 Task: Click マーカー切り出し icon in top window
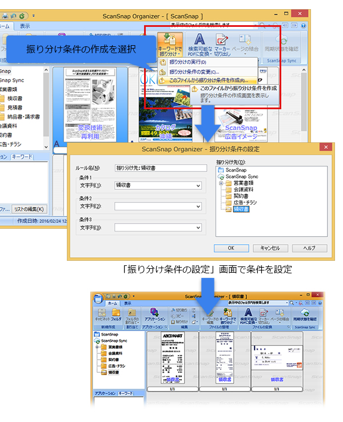pyautogui.click(x=222, y=45)
